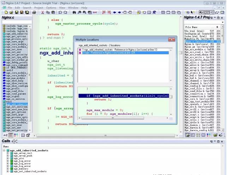Click the Copy icon in toolbar
The height and width of the screenshot is (175, 227).
[48, 12]
